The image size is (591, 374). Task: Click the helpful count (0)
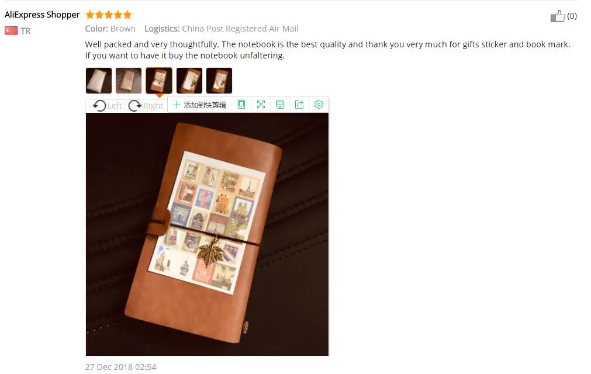tap(572, 16)
